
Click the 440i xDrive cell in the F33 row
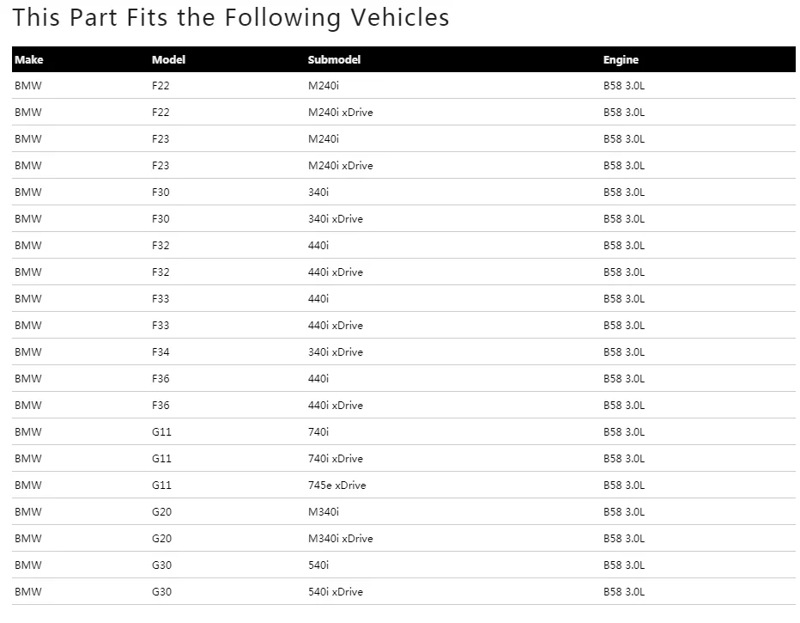[335, 326]
